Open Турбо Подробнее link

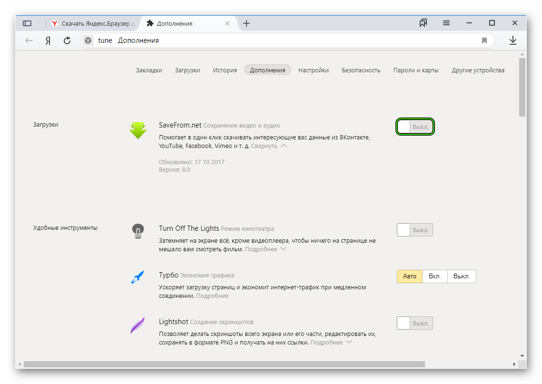click(212, 296)
